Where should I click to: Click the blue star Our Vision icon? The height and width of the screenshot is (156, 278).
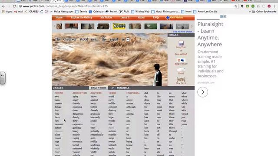tap(168, 17)
